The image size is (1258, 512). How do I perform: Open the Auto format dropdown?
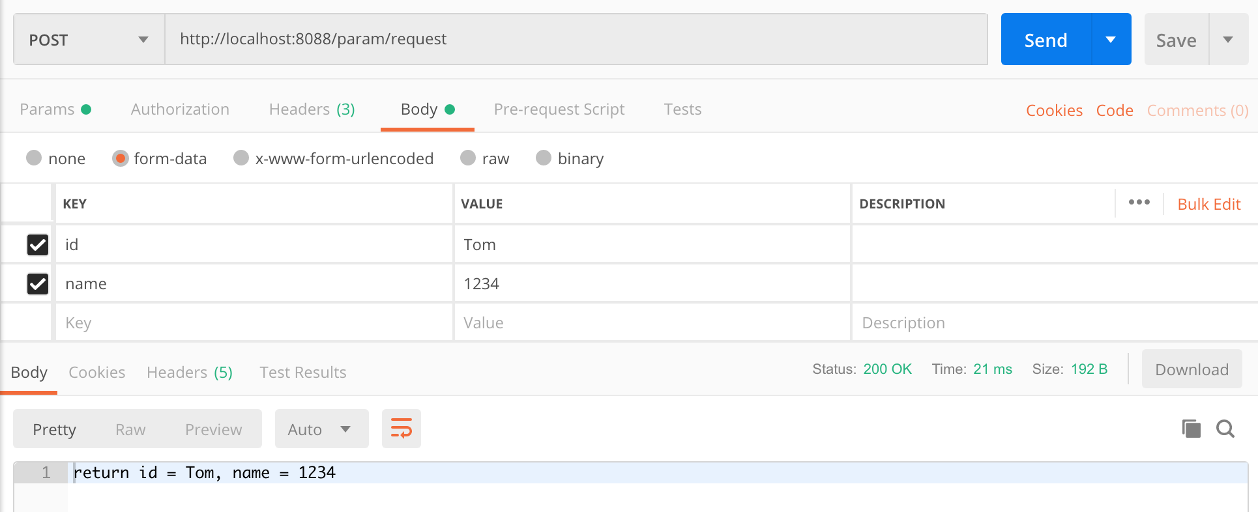(x=322, y=429)
